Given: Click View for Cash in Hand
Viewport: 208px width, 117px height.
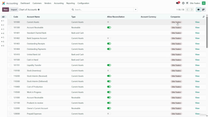Looking at the screenshot, I should 197,60.
